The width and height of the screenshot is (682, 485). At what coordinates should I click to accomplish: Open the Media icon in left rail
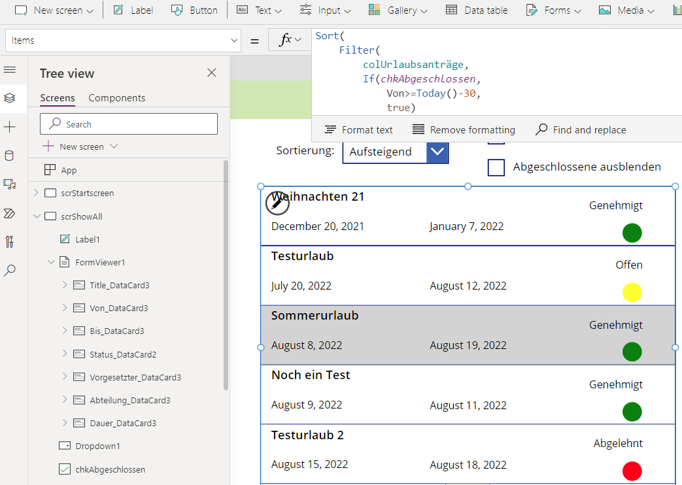10,184
